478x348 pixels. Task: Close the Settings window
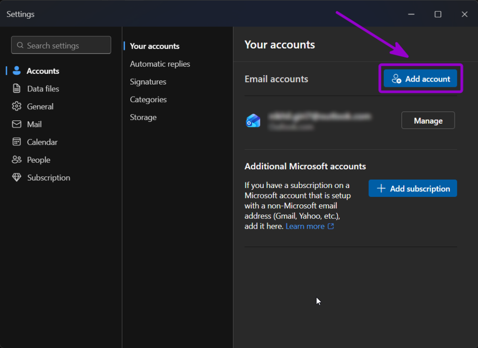pyautogui.click(x=464, y=14)
